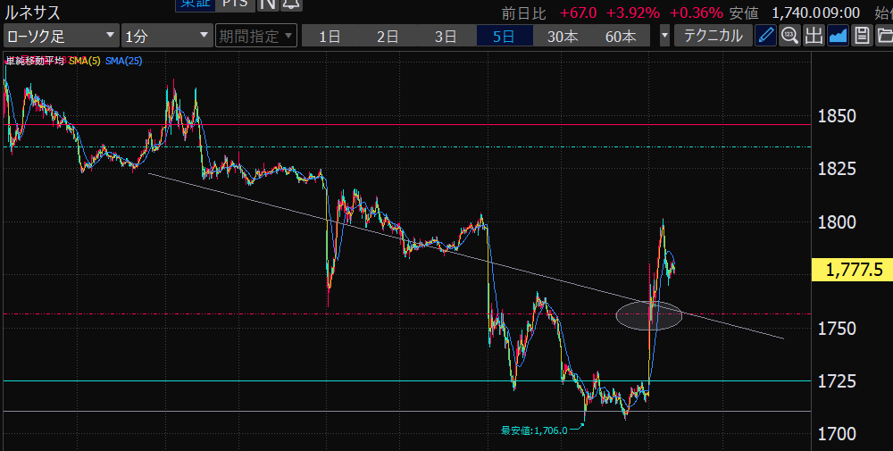Click the magnifier price zoom icon
Image resolution: width=893 pixels, height=451 pixels.
pos(789,36)
